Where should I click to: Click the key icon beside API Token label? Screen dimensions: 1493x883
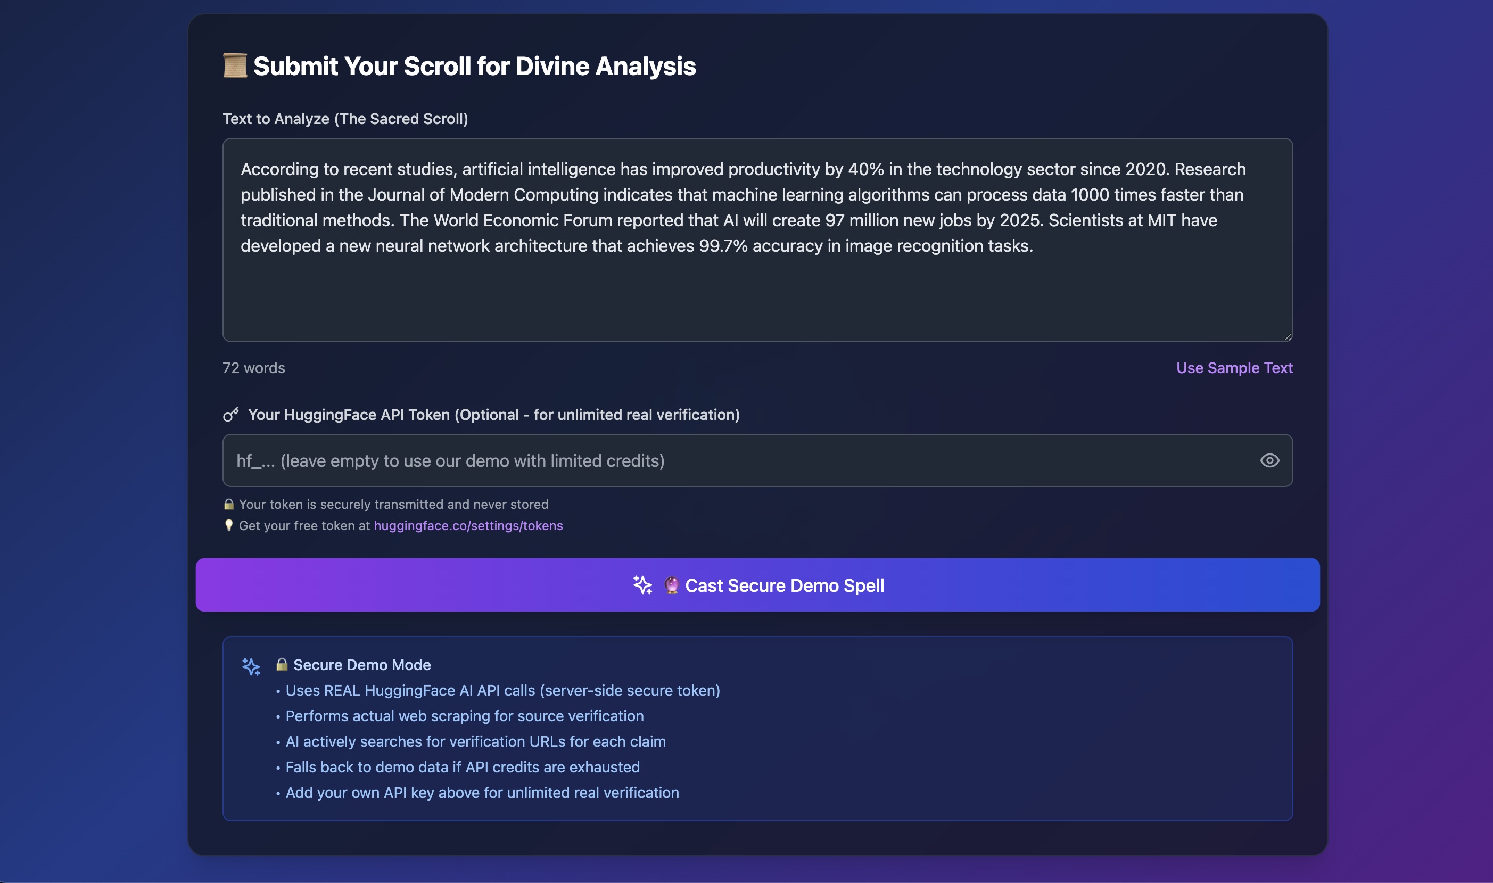tap(231, 414)
